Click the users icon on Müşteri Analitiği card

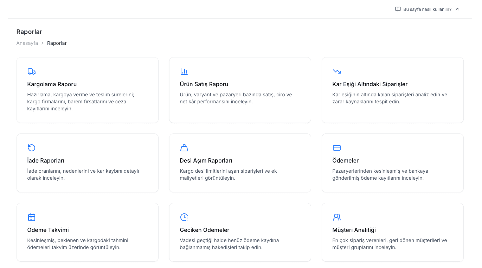tap(337, 217)
